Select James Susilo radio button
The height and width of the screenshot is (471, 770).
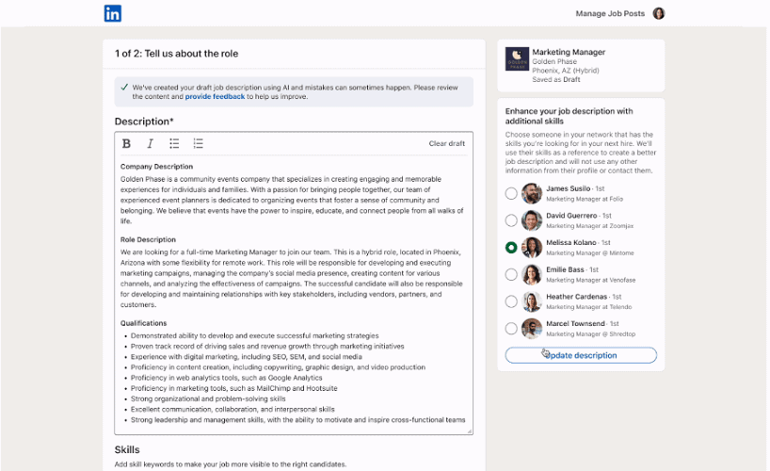(511, 193)
